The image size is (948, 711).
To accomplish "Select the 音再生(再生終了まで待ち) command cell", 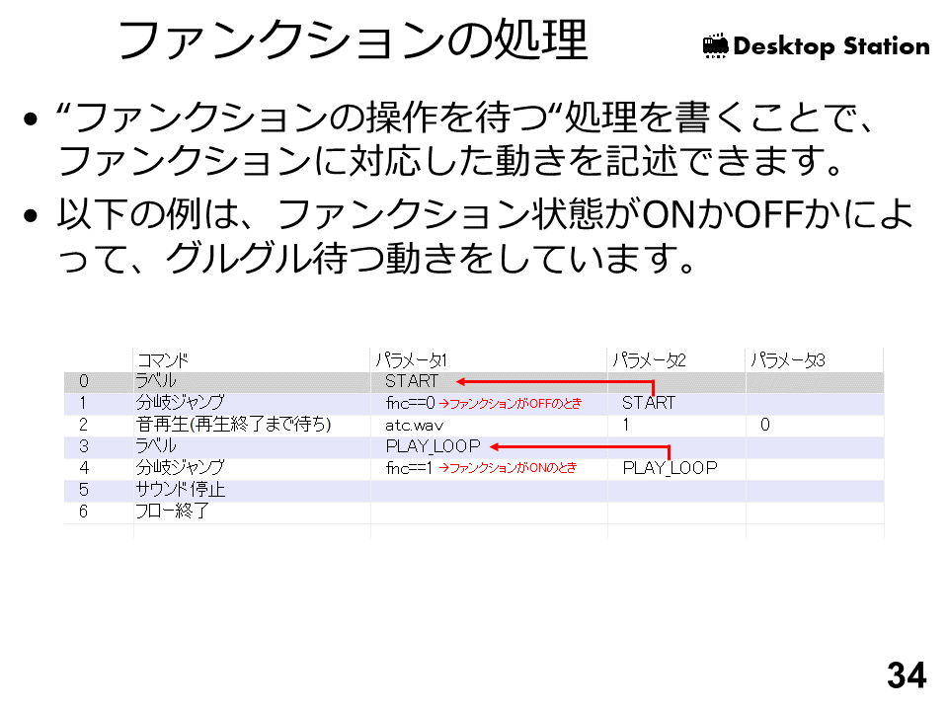I will point(233,425).
